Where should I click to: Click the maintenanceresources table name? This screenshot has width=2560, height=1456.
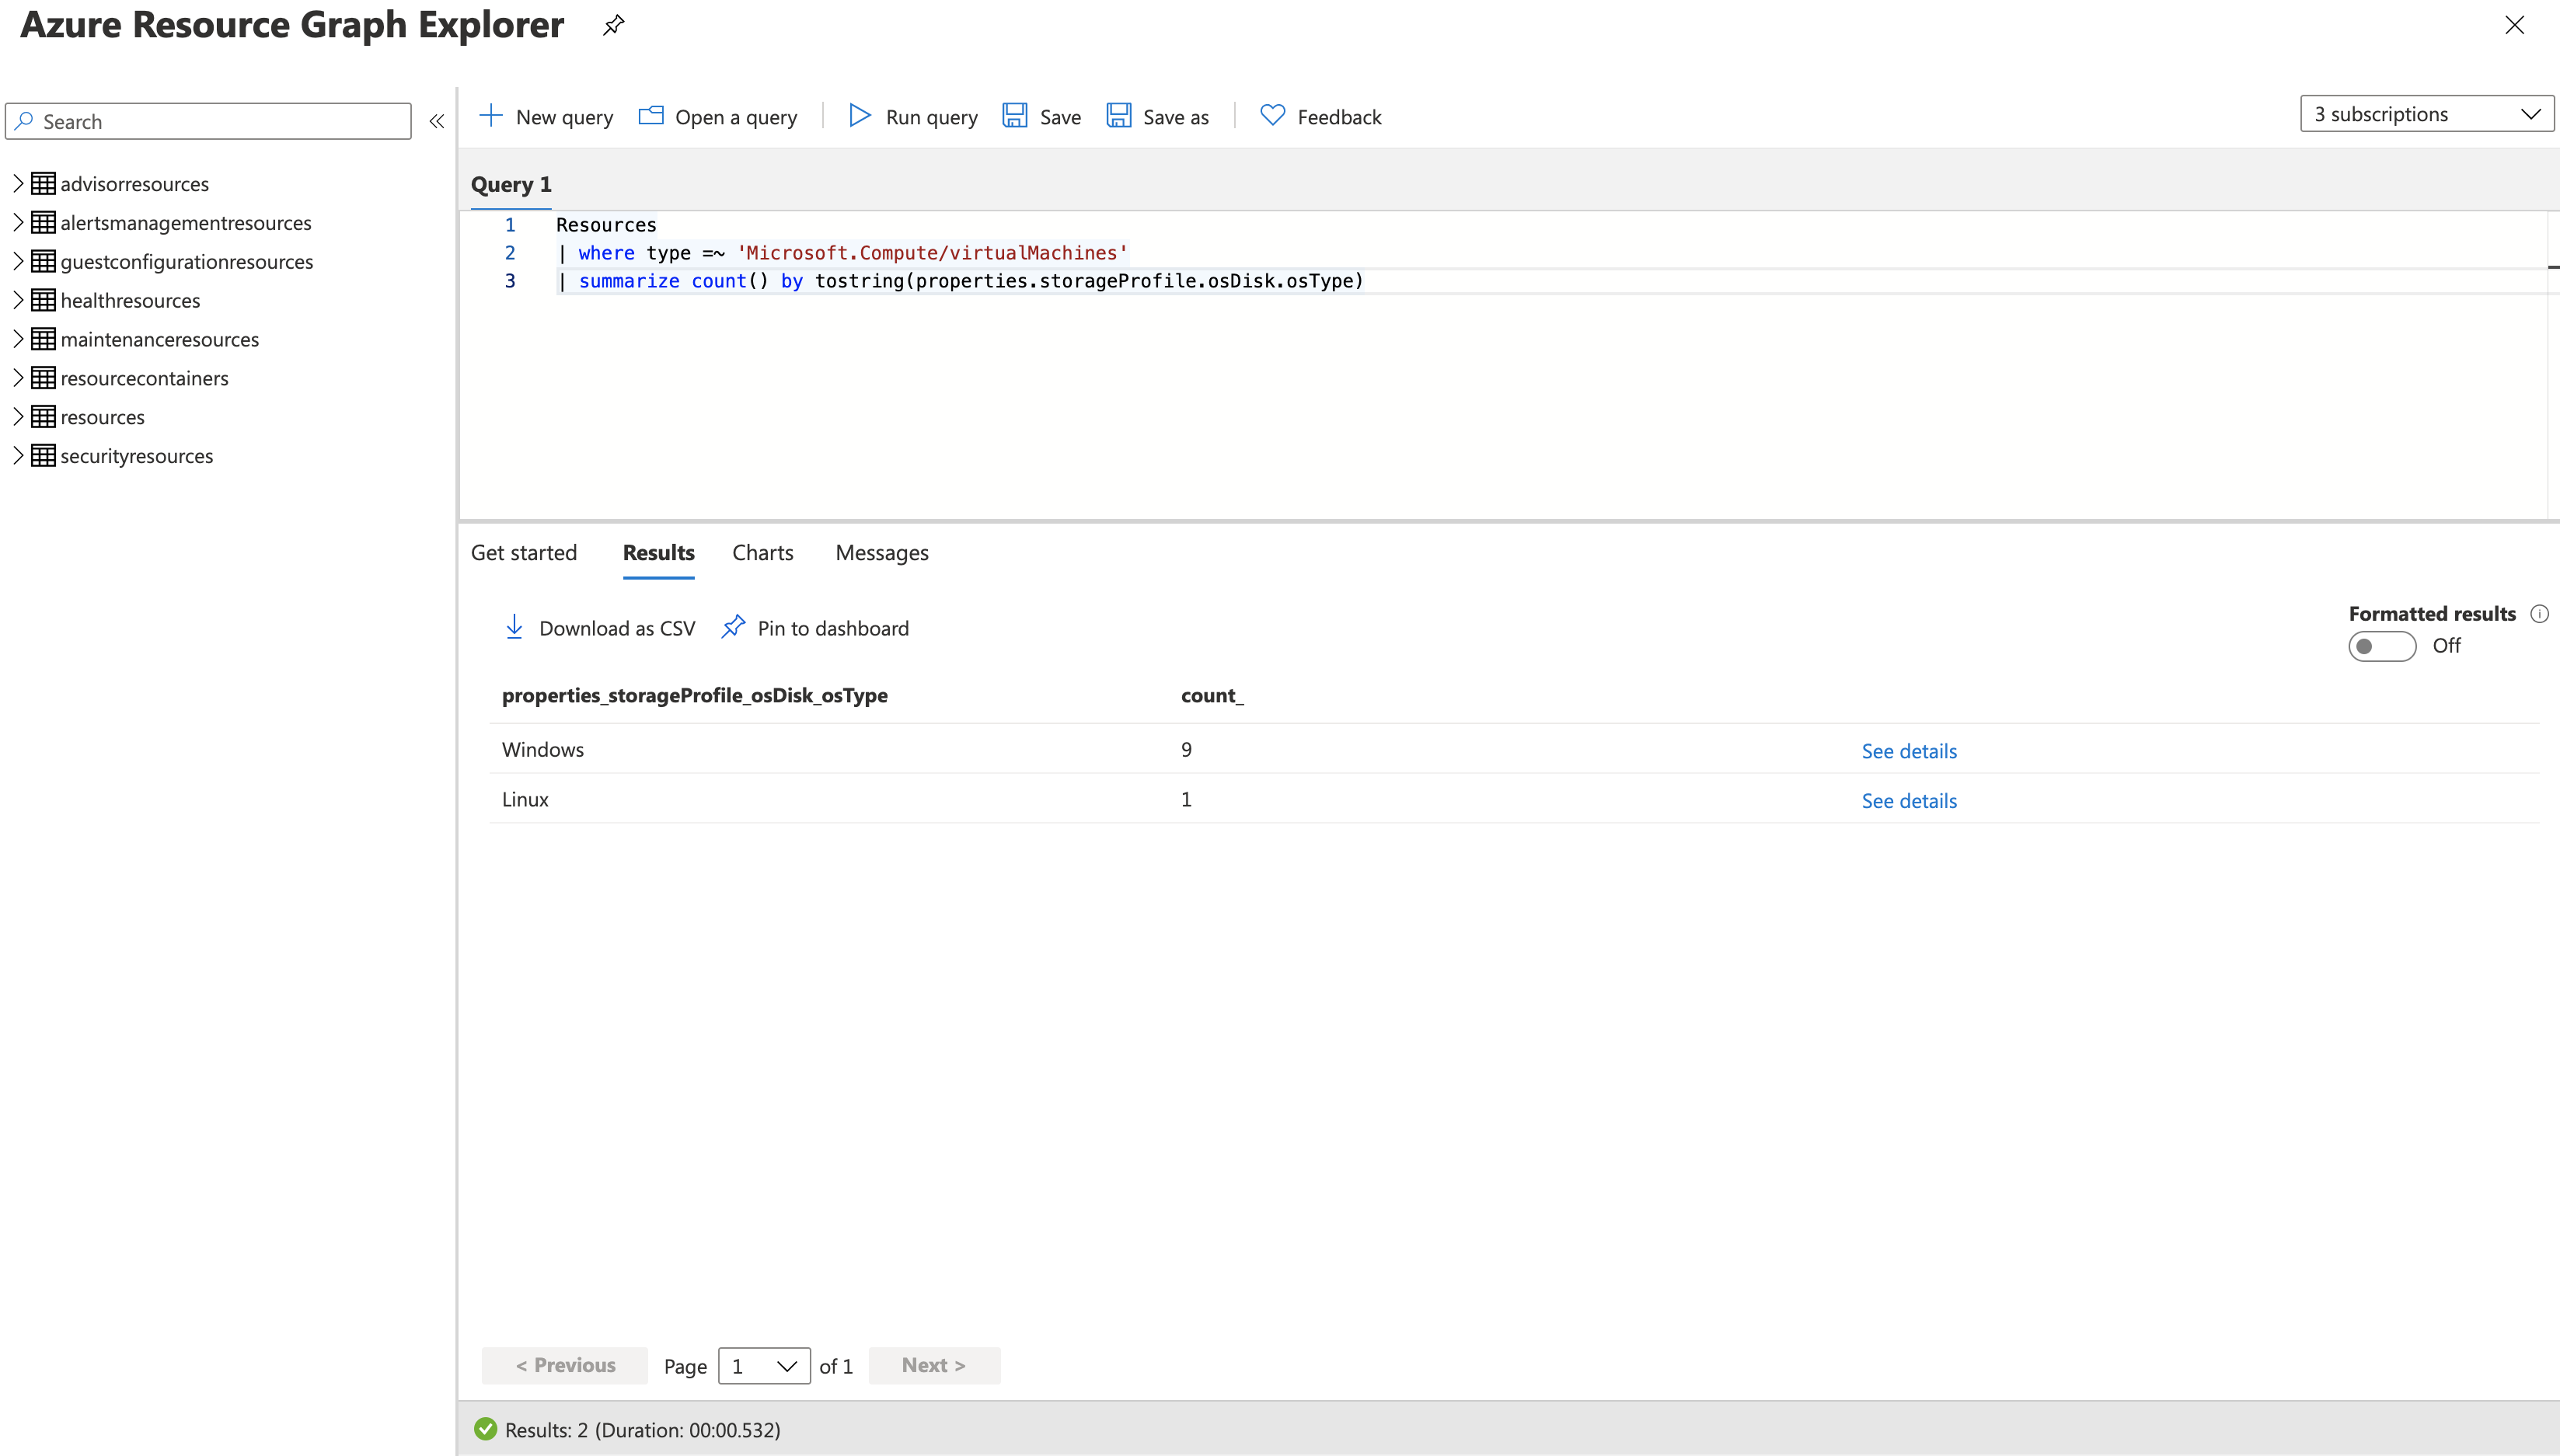[x=159, y=339]
